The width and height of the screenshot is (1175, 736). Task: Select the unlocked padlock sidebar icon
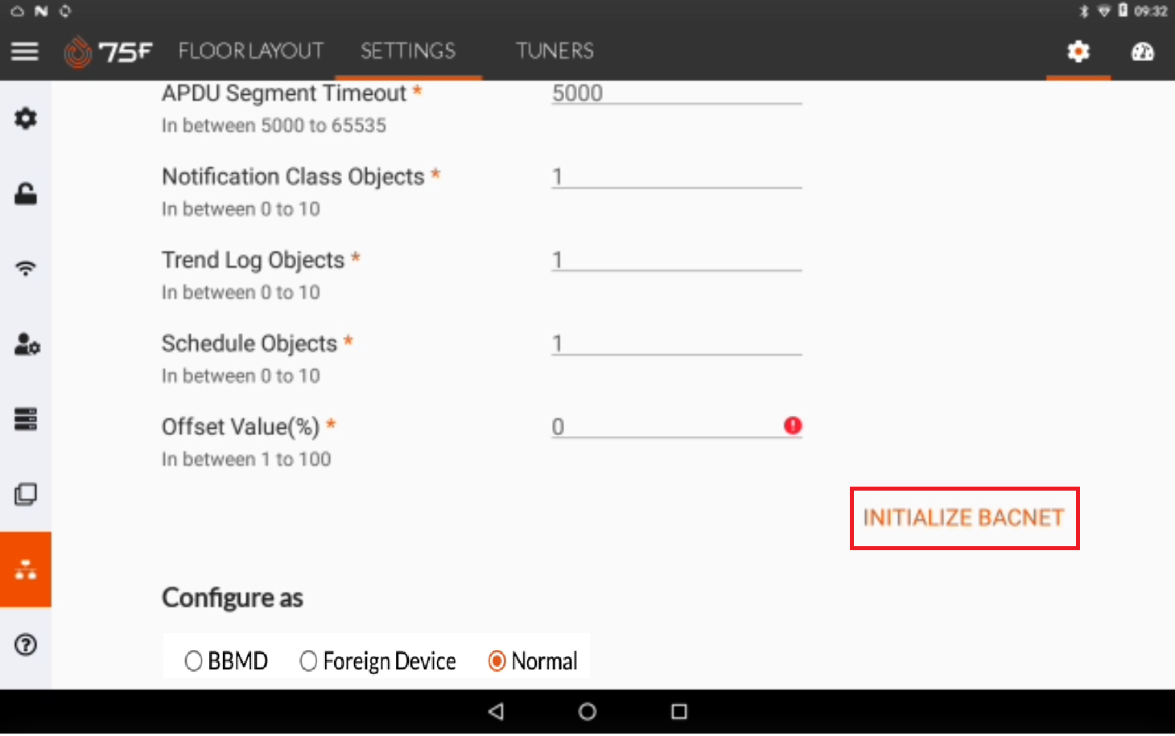pyautogui.click(x=26, y=194)
